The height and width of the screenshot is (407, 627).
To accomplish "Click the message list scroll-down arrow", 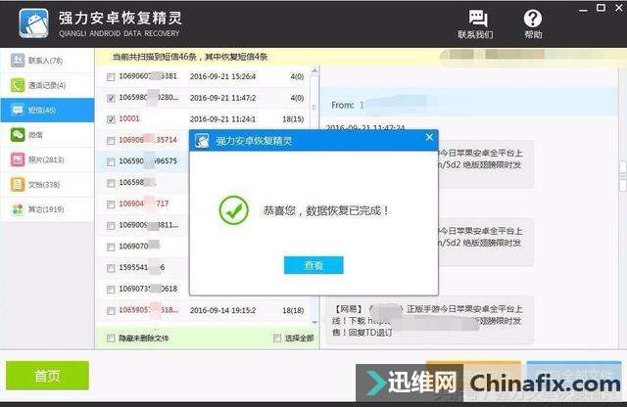I will point(314,322).
